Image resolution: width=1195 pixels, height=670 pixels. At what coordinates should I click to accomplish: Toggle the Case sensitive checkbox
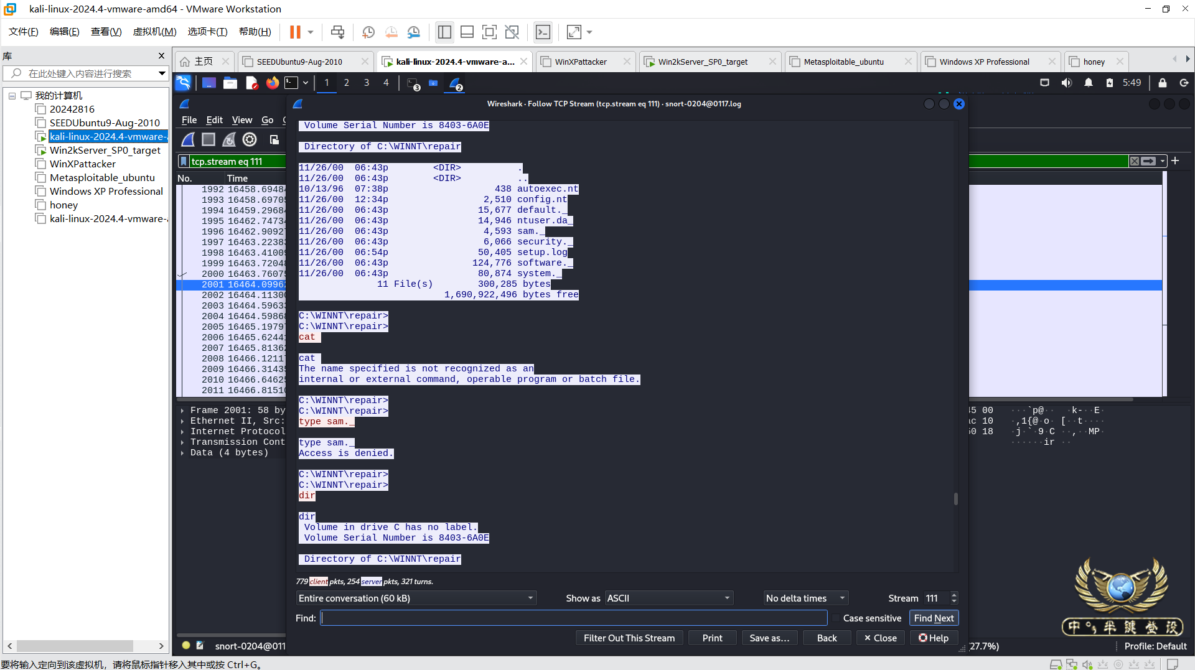(x=836, y=618)
